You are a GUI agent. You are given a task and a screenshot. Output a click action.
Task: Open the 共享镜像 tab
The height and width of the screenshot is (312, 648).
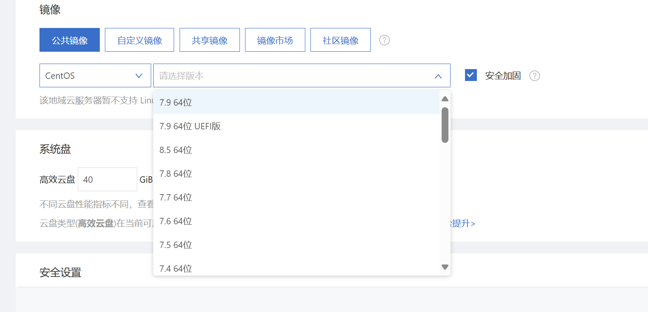pyautogui.click(x=210, y=40)
